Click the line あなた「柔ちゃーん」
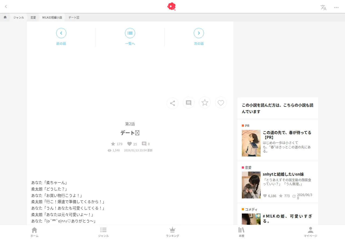The image size is (345, 242). point(49,183)
